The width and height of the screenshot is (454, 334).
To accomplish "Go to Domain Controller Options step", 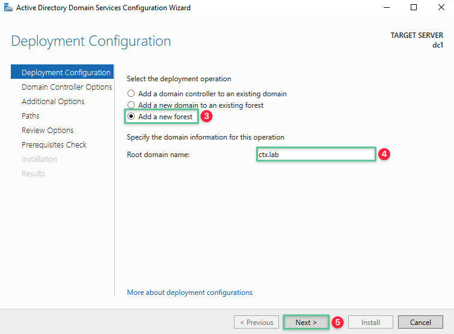I will pyautogui.click(x=67, y=87).
